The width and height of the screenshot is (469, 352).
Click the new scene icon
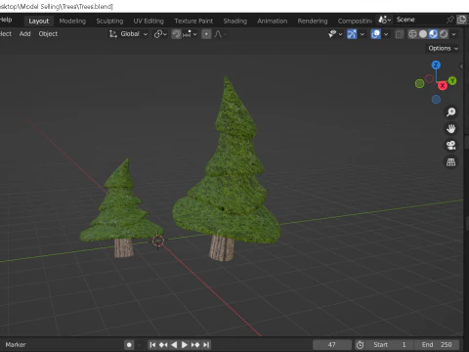pos(461,20)
